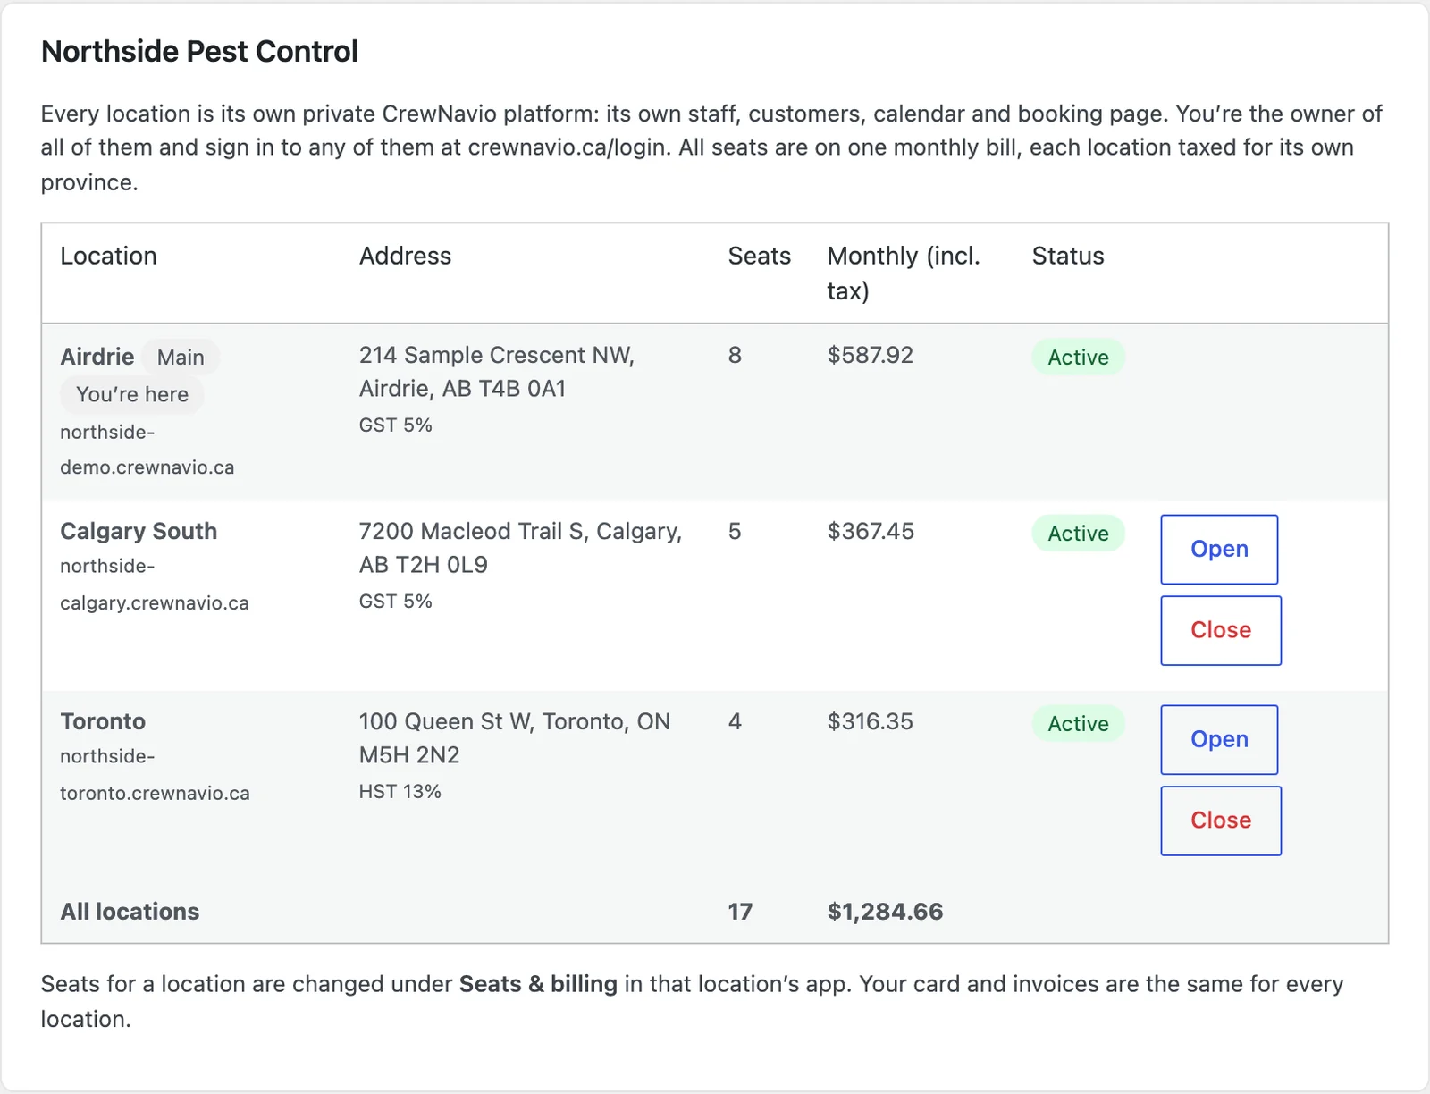Close the Toronto location

1221,820
